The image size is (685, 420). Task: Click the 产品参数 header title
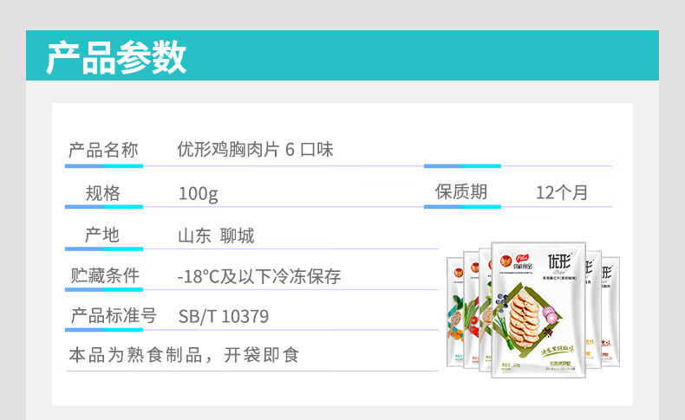(116, 56)
